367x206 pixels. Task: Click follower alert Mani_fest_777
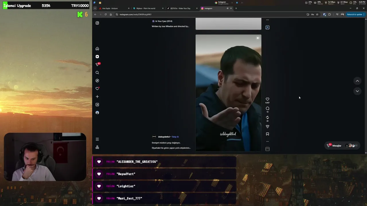(164, 198)
